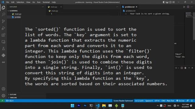The height and width of the screenshot is (109, 195).
Task: Customize layout from the title bar
Action: click(x=174, y=2)
